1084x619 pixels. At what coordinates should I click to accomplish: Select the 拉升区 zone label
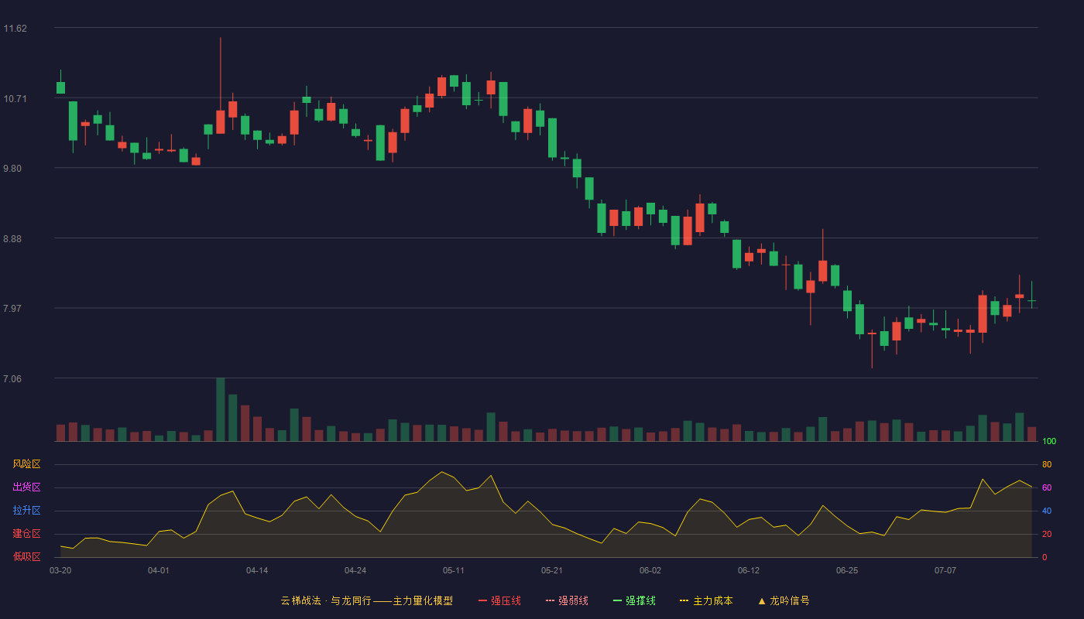pos(27,511)
